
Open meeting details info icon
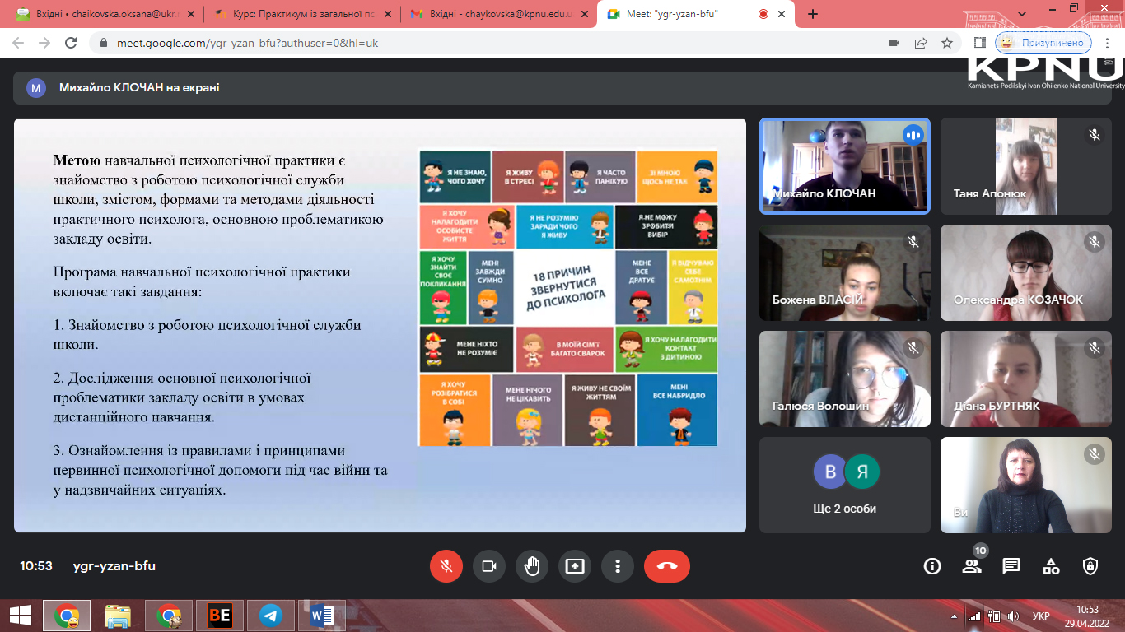click(932, 566)
